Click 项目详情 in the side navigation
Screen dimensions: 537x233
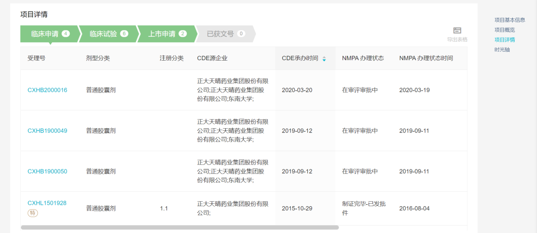point(505,40)
